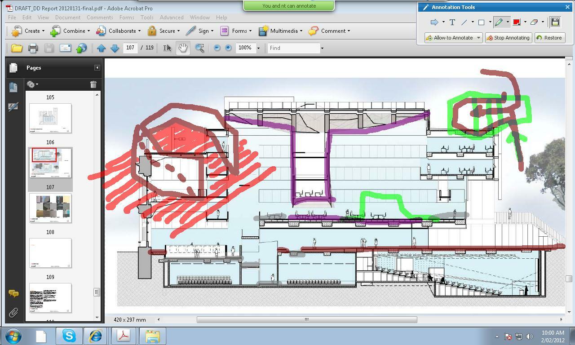The width and height of the screenshot is (575, 345).
Task: Open the Sign toolbar menu
Action: (x=199, y=31)
